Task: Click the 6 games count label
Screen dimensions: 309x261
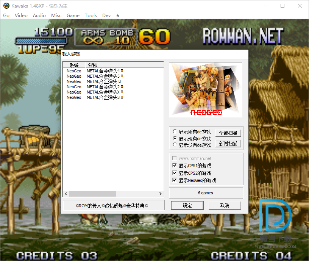Action: coord(206,193)
